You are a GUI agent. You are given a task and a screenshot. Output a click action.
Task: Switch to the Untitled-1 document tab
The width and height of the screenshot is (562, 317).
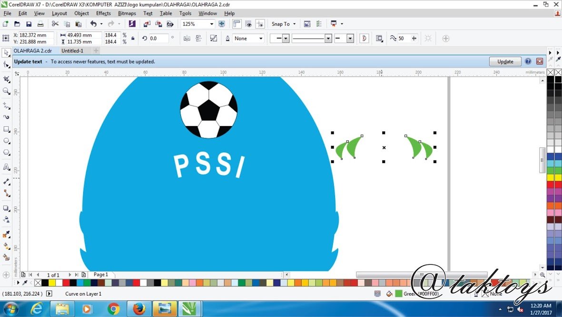[x=72, y=51]
